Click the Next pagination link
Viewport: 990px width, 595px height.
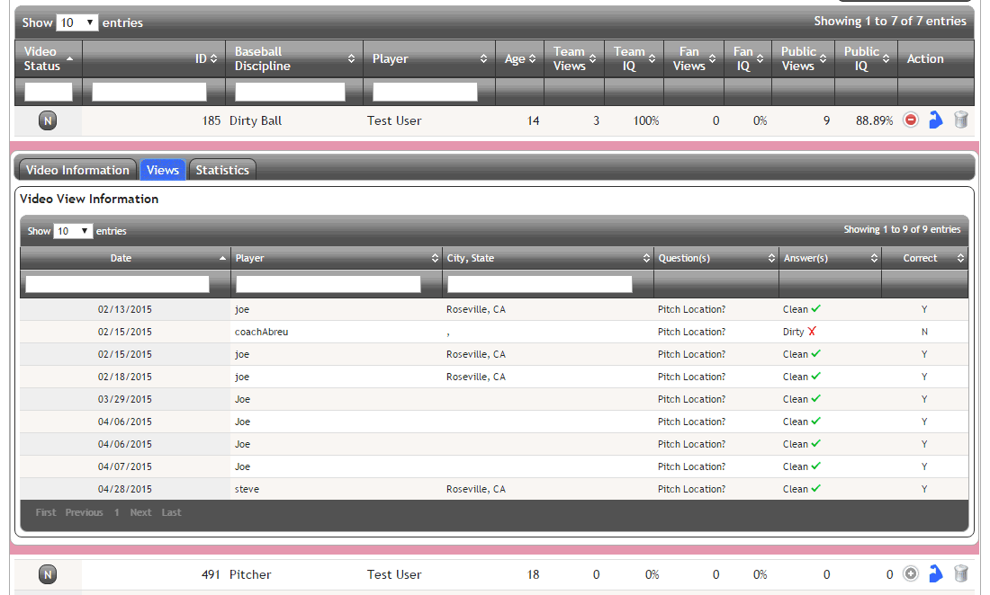[x=140, y=512]
